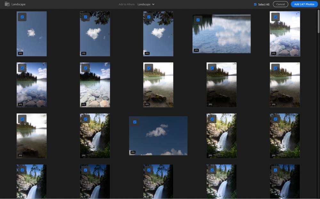Select the wide lake reflection thumbnail in top row
The height and width of the screenshot is (199, 320).
[x=221, y=34]
